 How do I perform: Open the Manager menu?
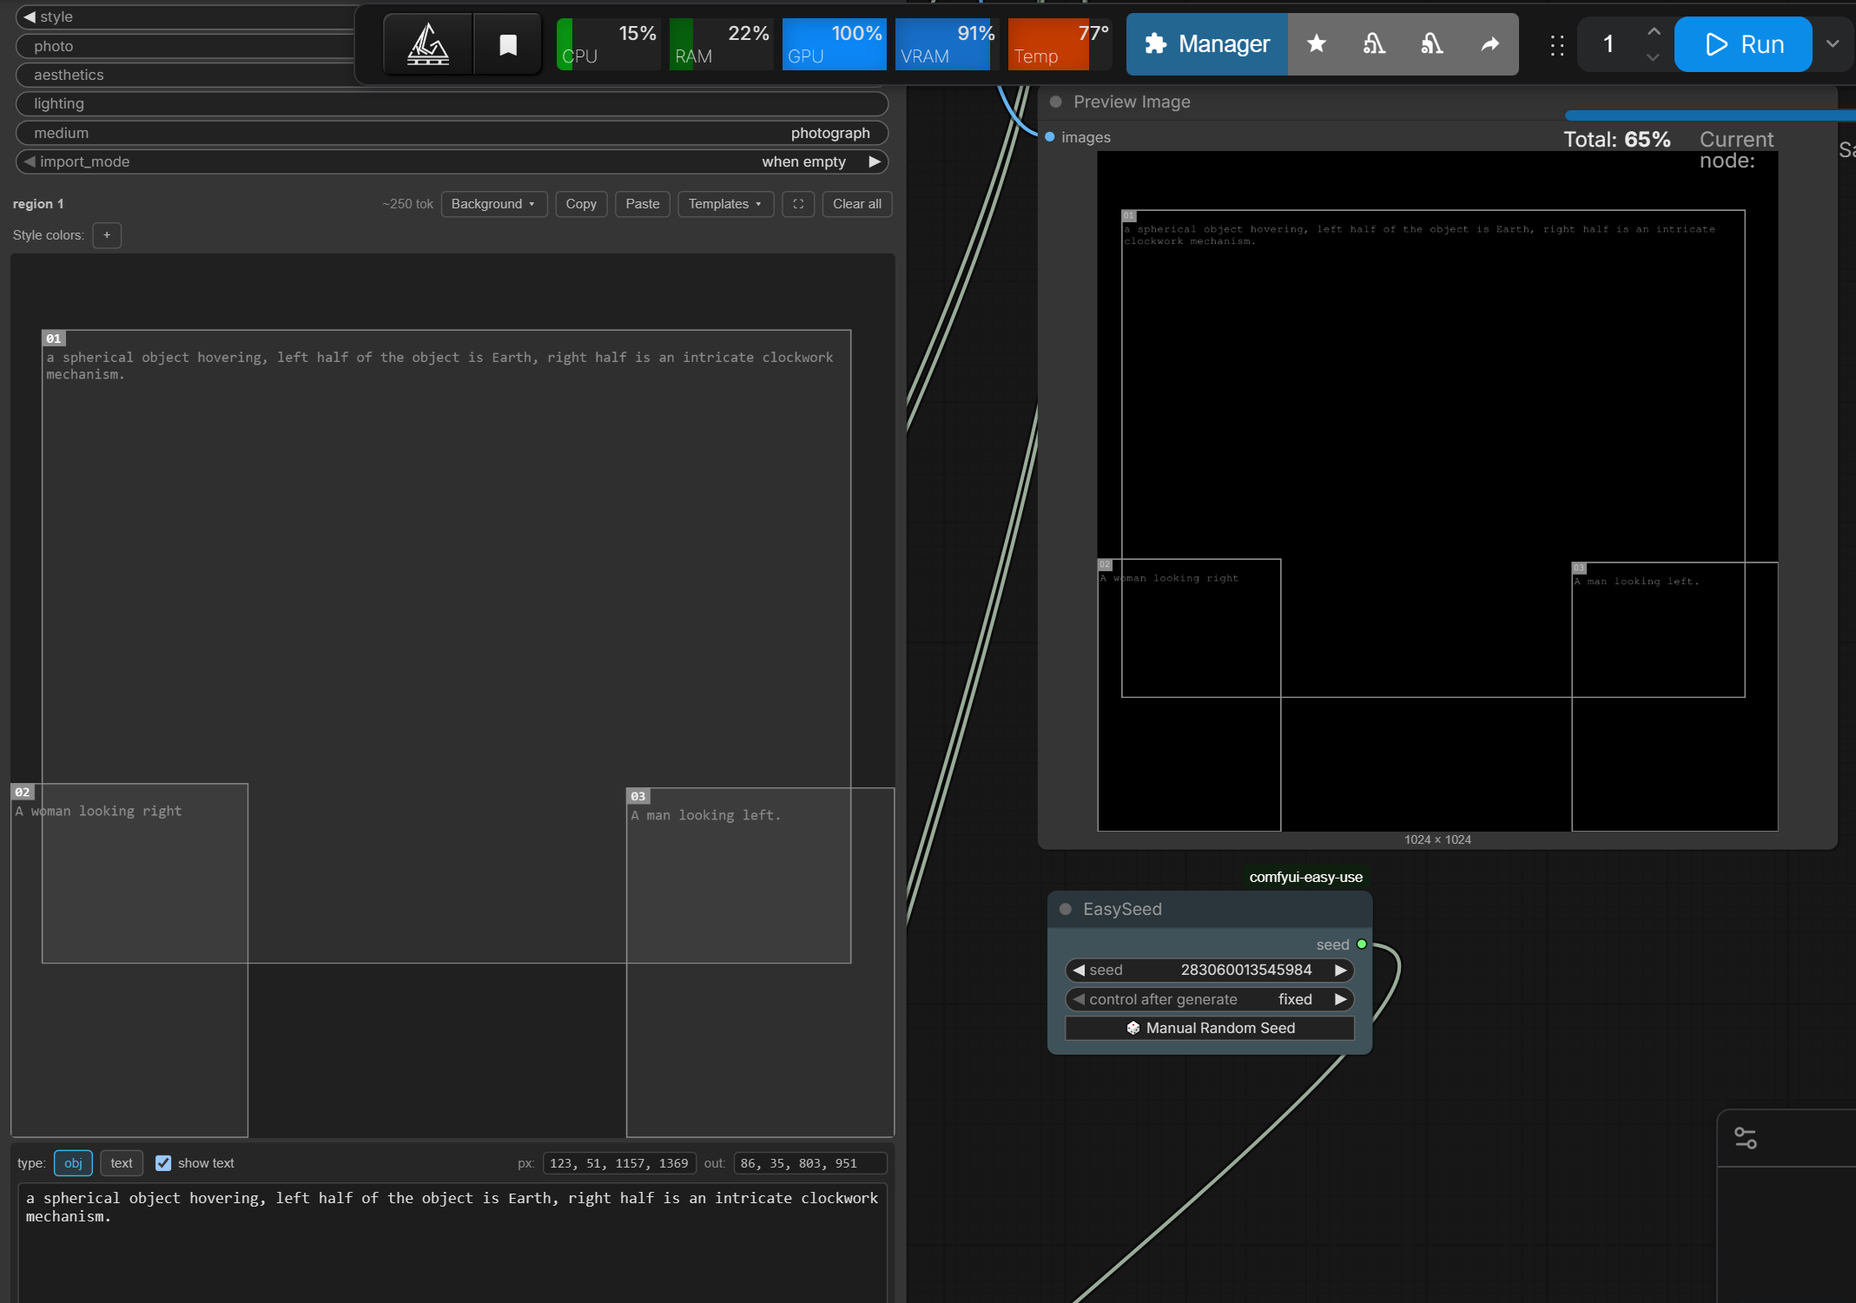coord(1207,43)
